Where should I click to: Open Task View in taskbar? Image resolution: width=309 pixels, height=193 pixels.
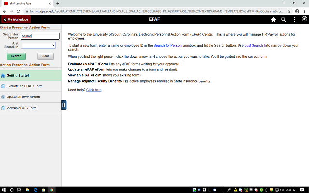click(19, 190)
